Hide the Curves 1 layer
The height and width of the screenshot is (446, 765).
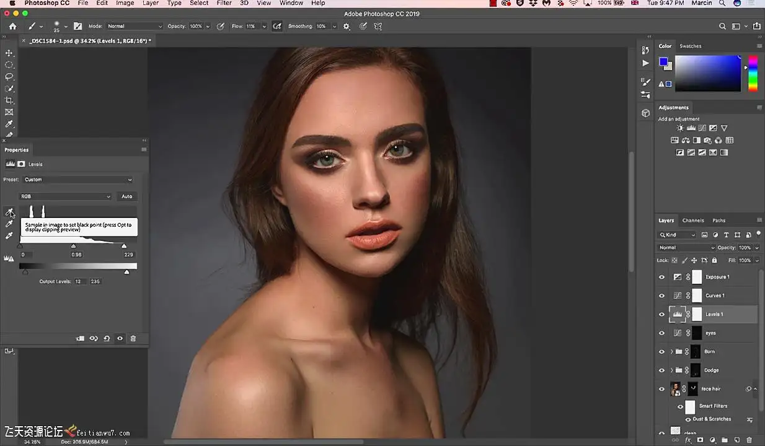(661, 295)
